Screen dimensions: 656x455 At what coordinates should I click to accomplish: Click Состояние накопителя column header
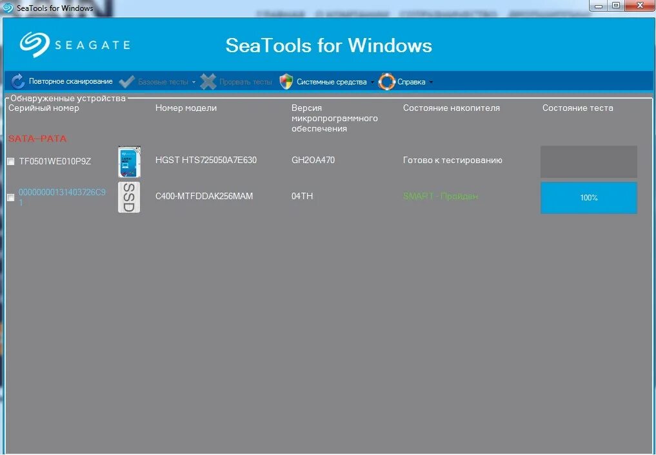452,108
